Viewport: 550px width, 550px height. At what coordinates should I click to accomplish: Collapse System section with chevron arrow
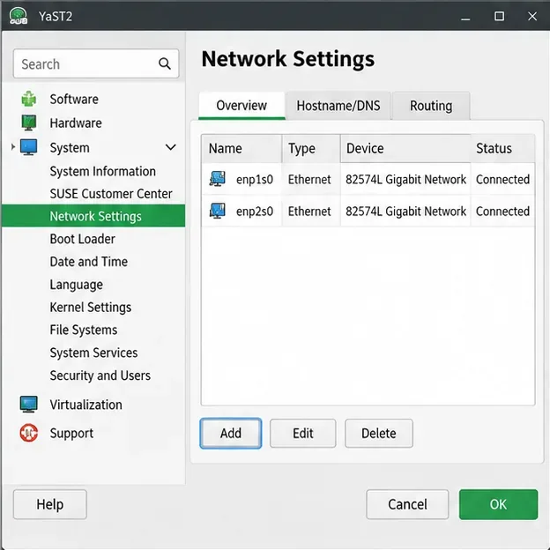(x=170, y=147)
